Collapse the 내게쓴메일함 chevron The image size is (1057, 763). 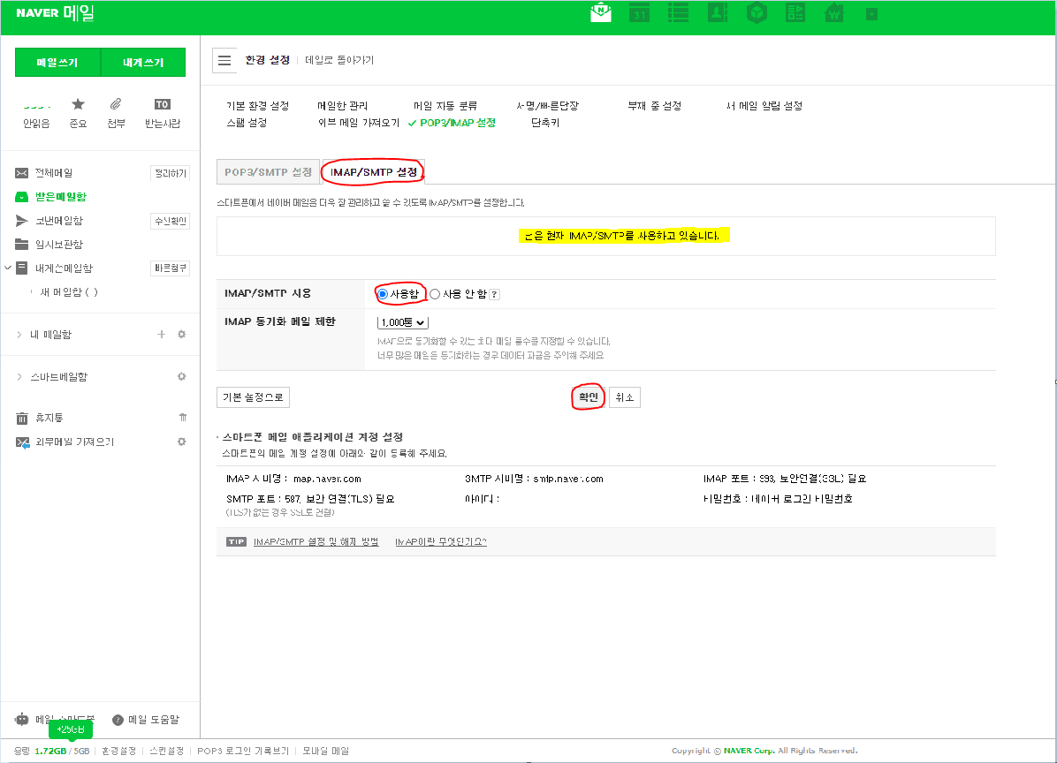pyautogui.click(x=8, y=268)
